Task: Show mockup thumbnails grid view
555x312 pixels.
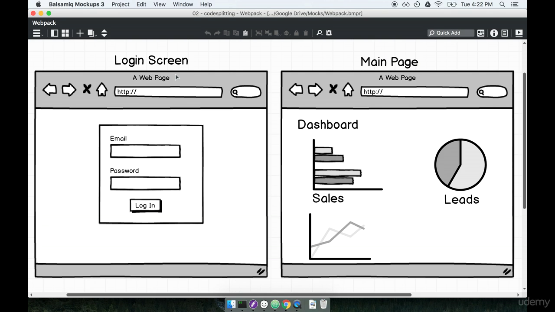Action: pos(65,33)
